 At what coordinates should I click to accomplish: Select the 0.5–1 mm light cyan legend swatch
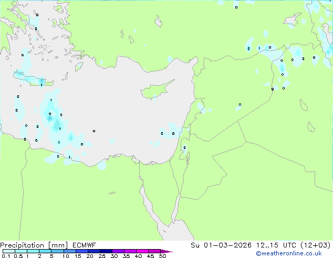(x=21, y=251)
